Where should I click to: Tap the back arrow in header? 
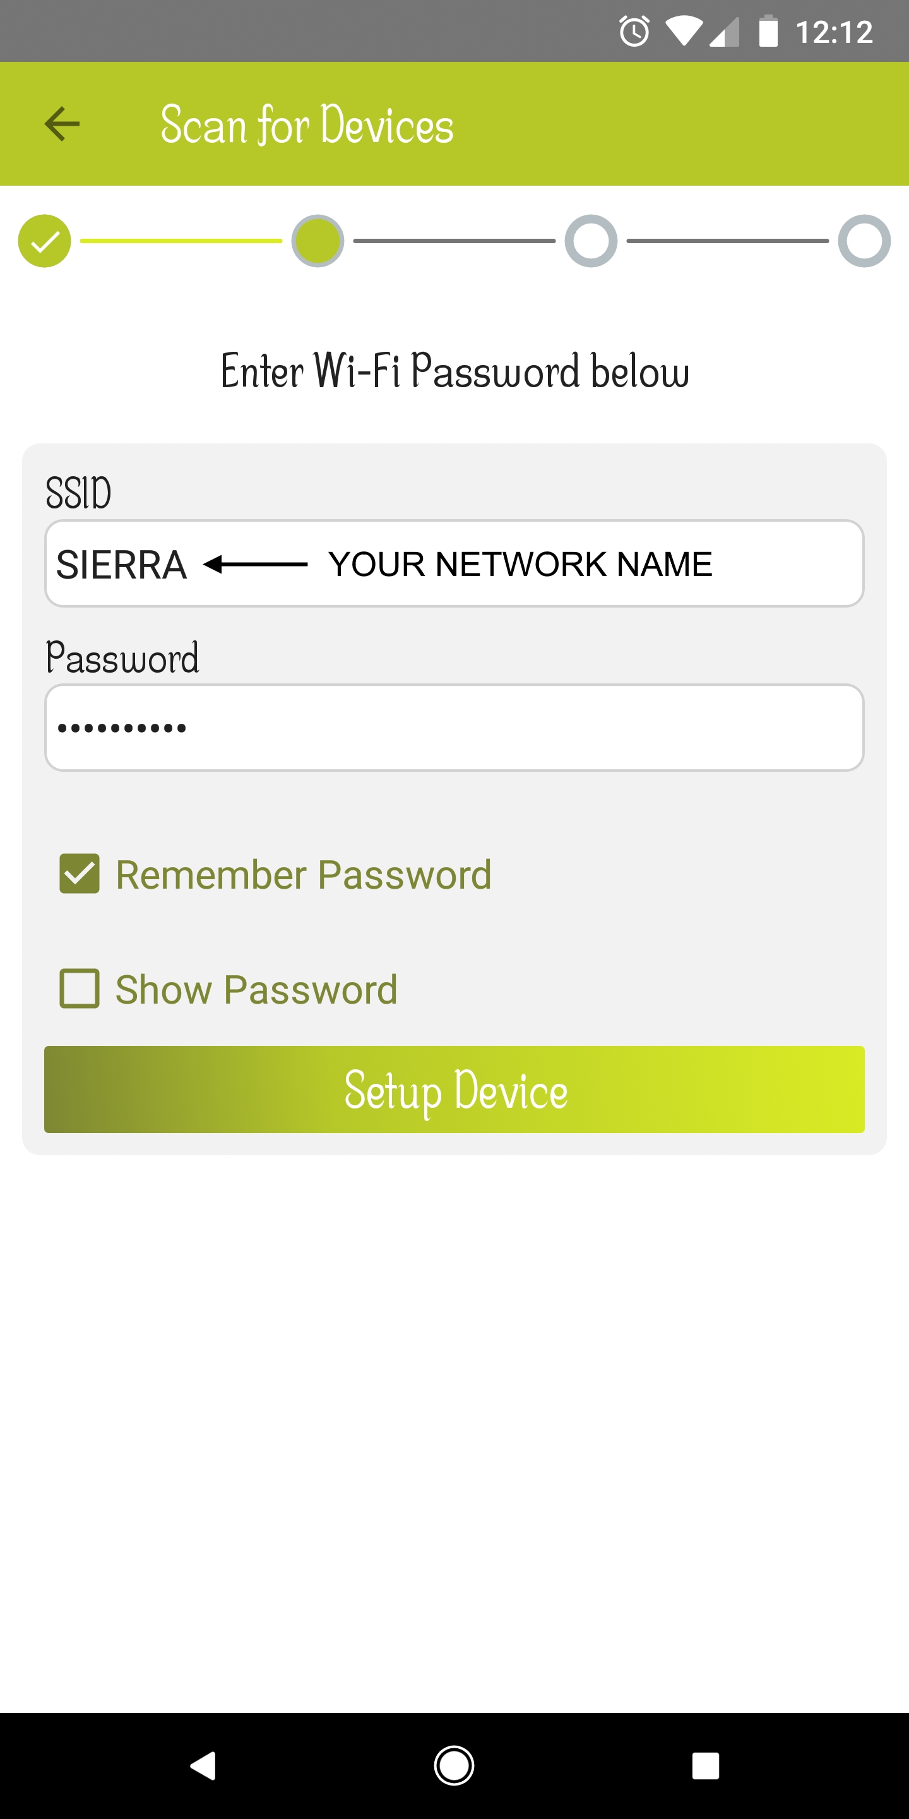click(62, 124)
